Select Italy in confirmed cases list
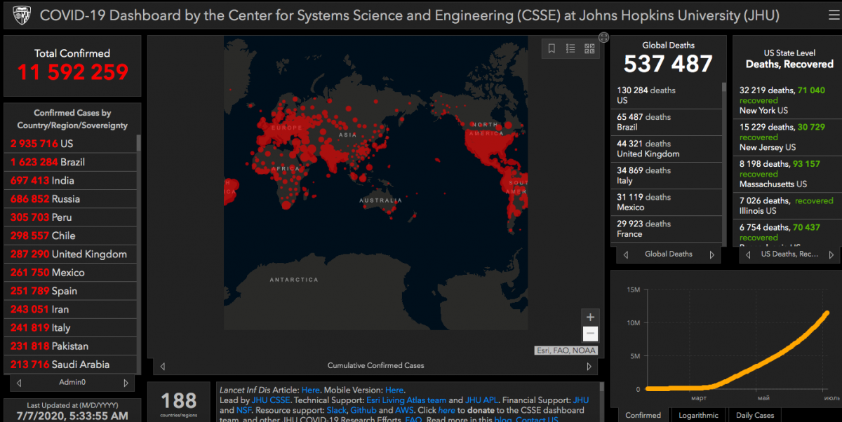Viewport: 842px width, 422px height. (70, 327)
